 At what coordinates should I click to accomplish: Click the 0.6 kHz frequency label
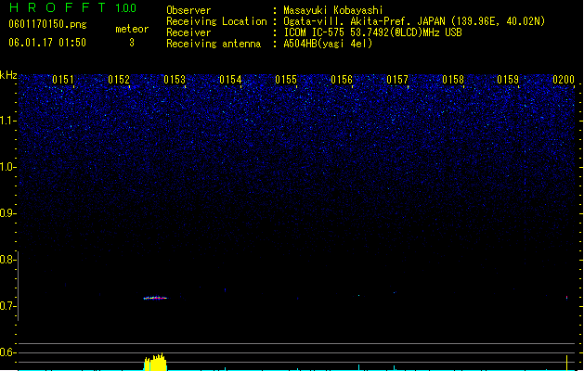point(7,352)
